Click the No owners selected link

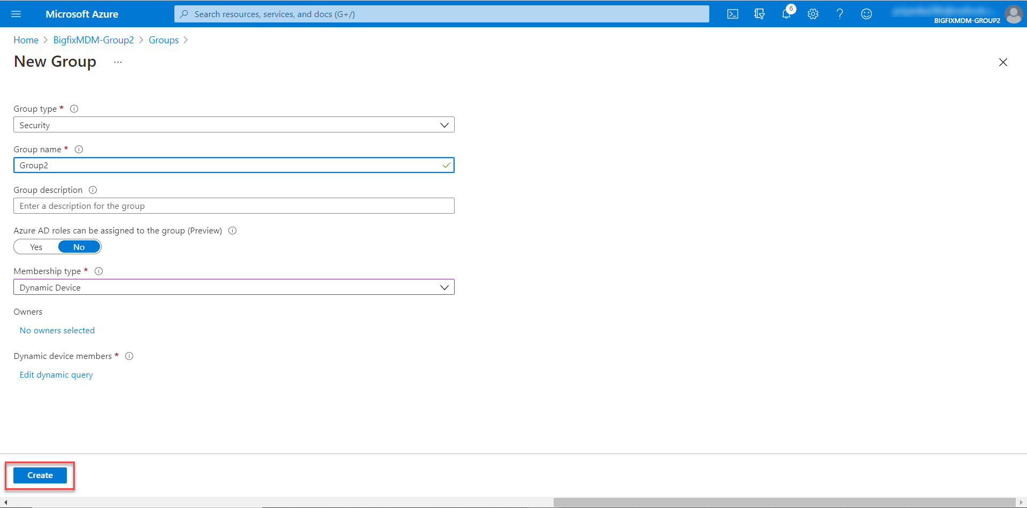click(x=57, y=330)
